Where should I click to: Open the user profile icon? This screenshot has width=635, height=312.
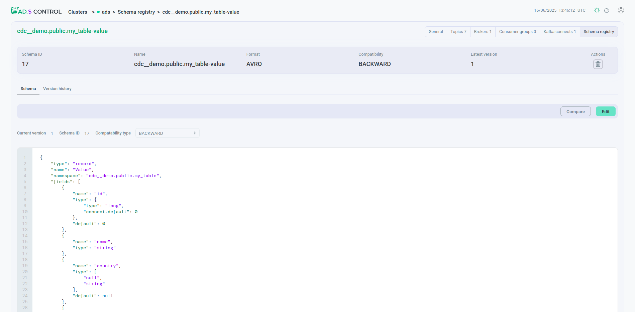point(621,10)
